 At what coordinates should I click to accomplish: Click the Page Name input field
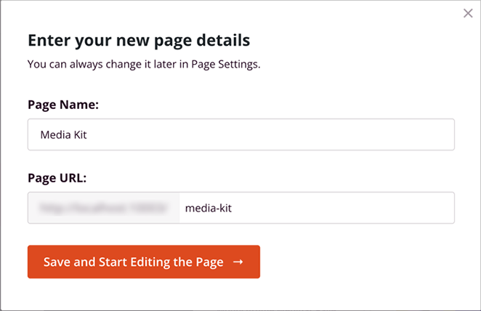pyautogui.click(x=240, y=134)
